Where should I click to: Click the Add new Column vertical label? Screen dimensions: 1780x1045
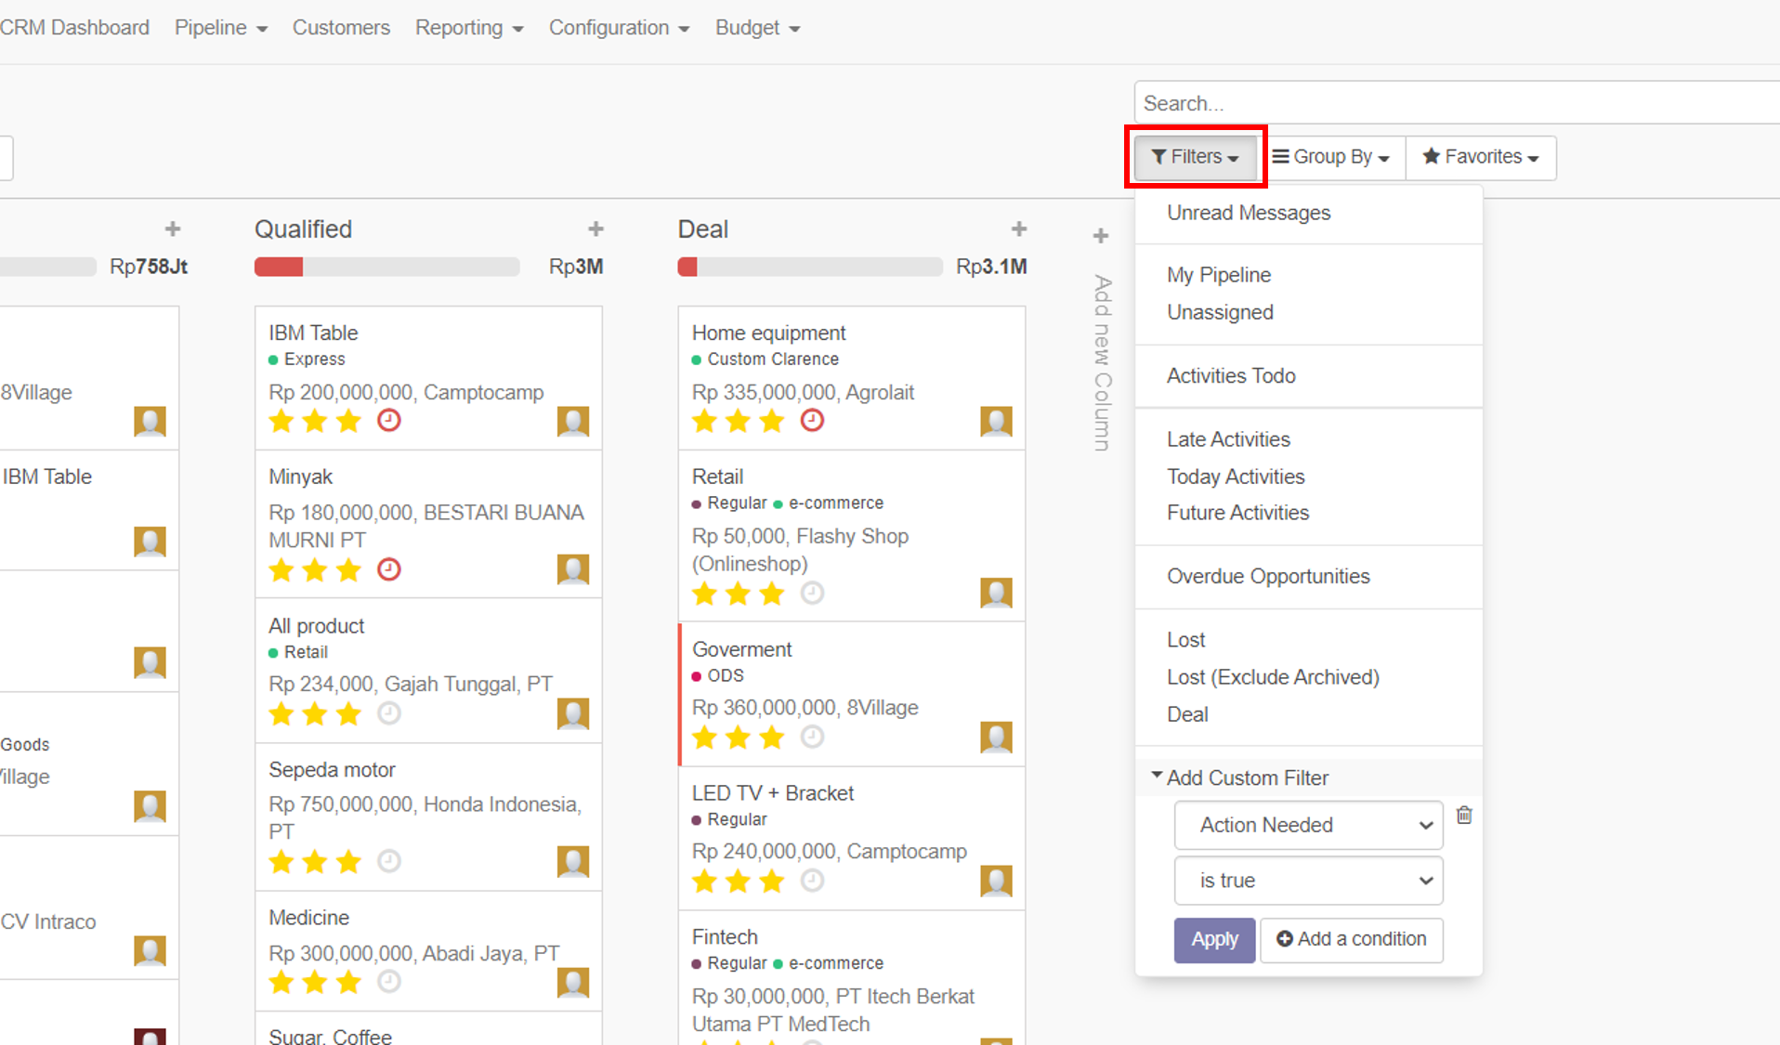[x=1103, y=363]
